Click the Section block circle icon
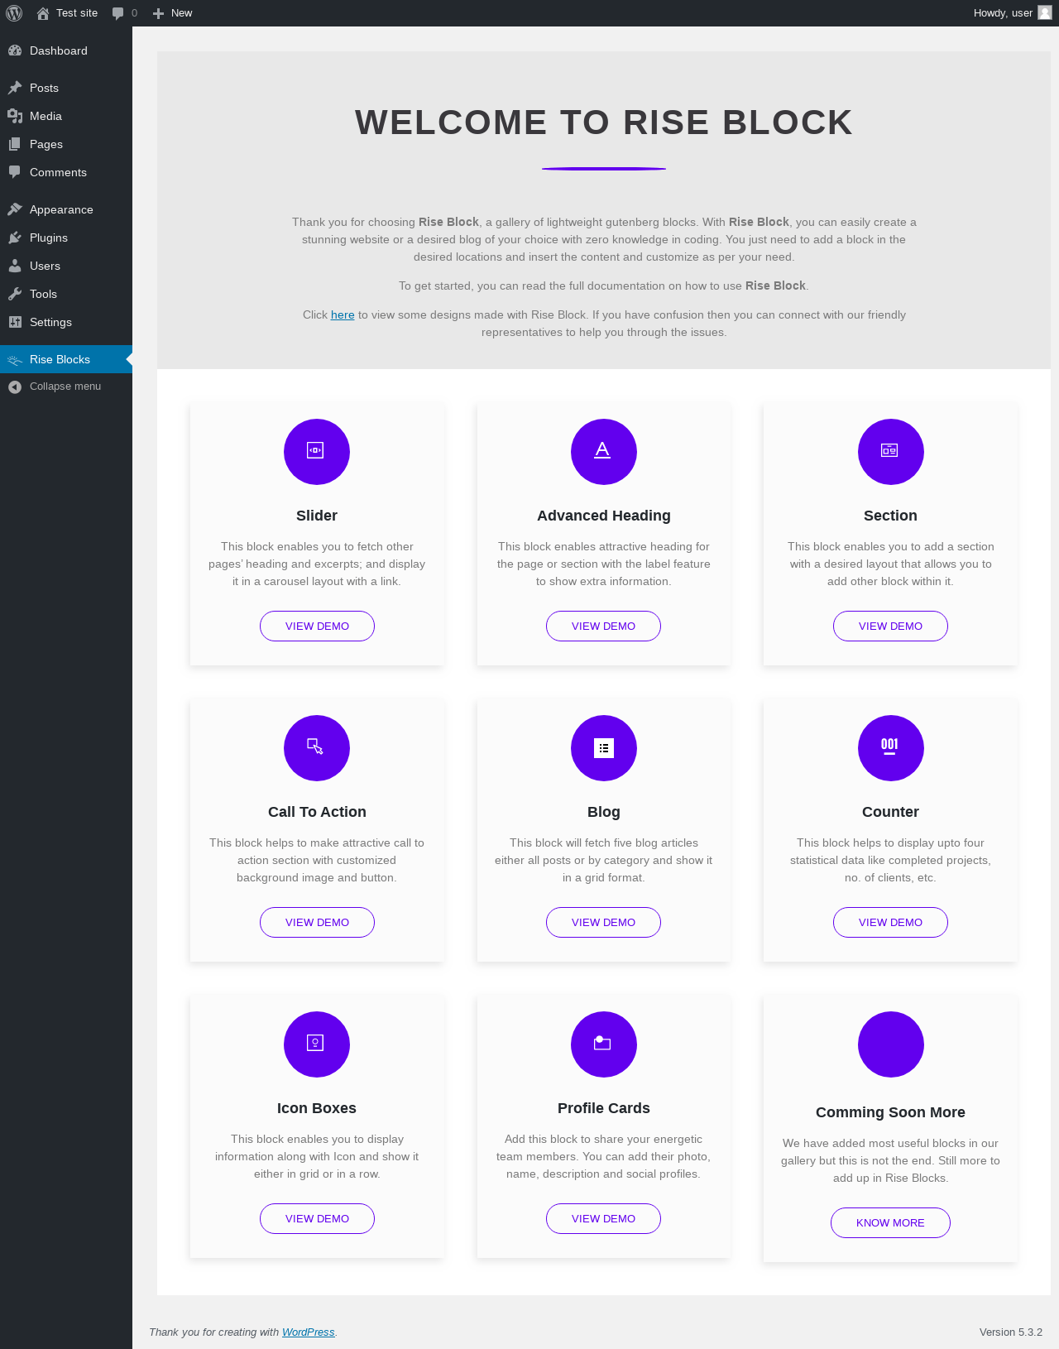Image resolution: width=1059 pixels, height=1349 pixels. [x=891, y=452]
